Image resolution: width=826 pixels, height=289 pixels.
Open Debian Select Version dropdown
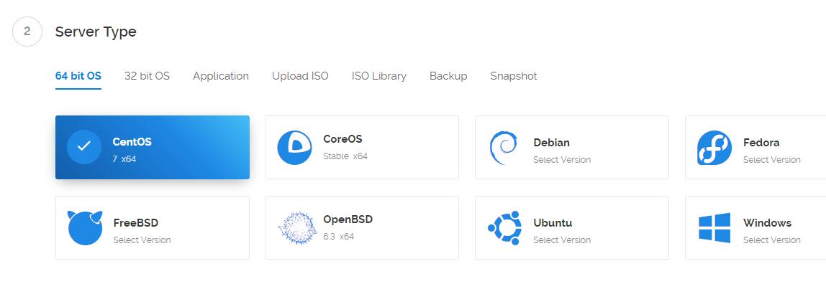pyautogui.click(x=561, y=160)
